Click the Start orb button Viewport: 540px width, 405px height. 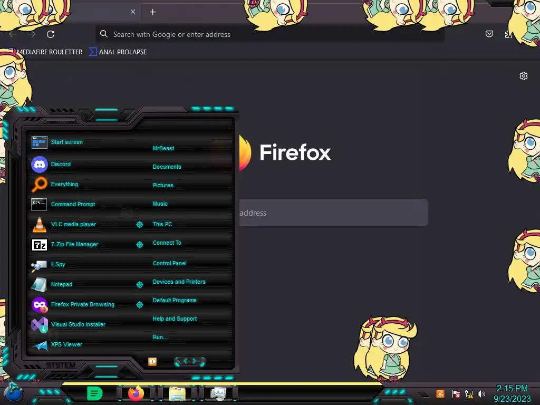coord(14,392)
